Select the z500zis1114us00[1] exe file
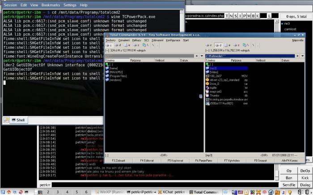The image size is (313, 195). pyautogui.click(x=227, y=104)
